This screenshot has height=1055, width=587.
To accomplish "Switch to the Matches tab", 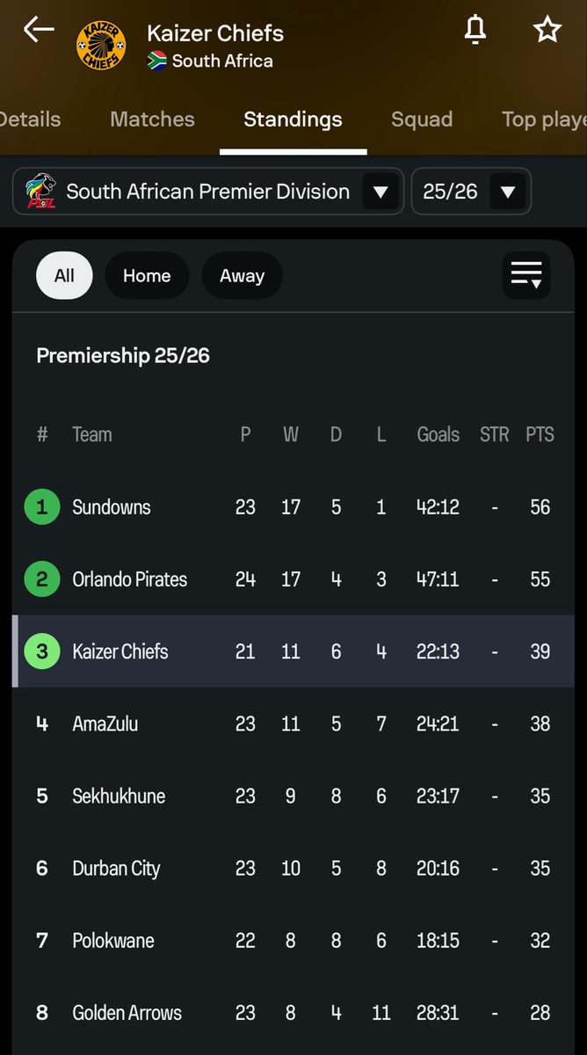I will (x=152, y=120).
